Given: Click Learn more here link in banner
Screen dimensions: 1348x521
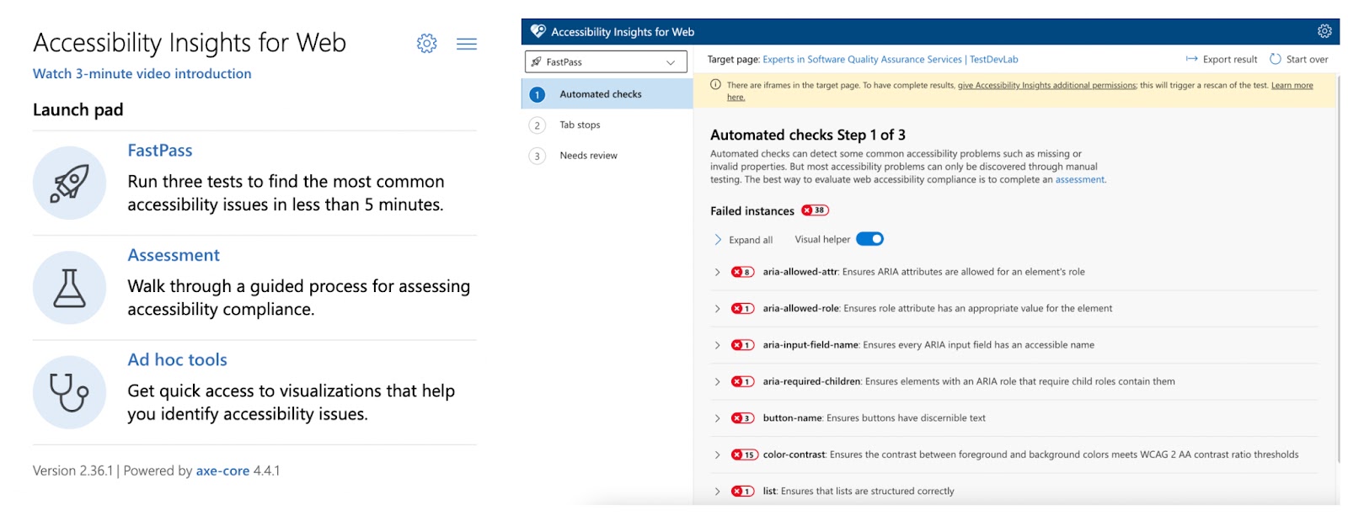Looking at the screenshot, I should click(x=1292, y=85).
